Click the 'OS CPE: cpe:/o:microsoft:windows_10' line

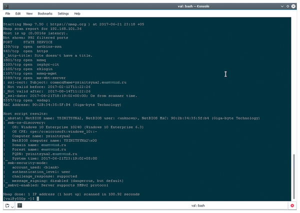coord(54,131)
